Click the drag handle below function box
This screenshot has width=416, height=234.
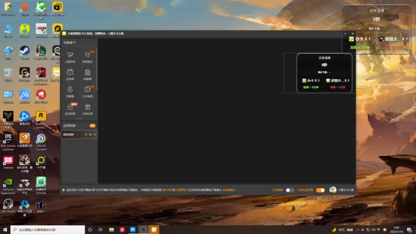(x=79, y=119)
